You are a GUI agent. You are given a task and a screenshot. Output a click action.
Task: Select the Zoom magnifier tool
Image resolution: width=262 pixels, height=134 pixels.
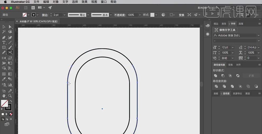10,96
